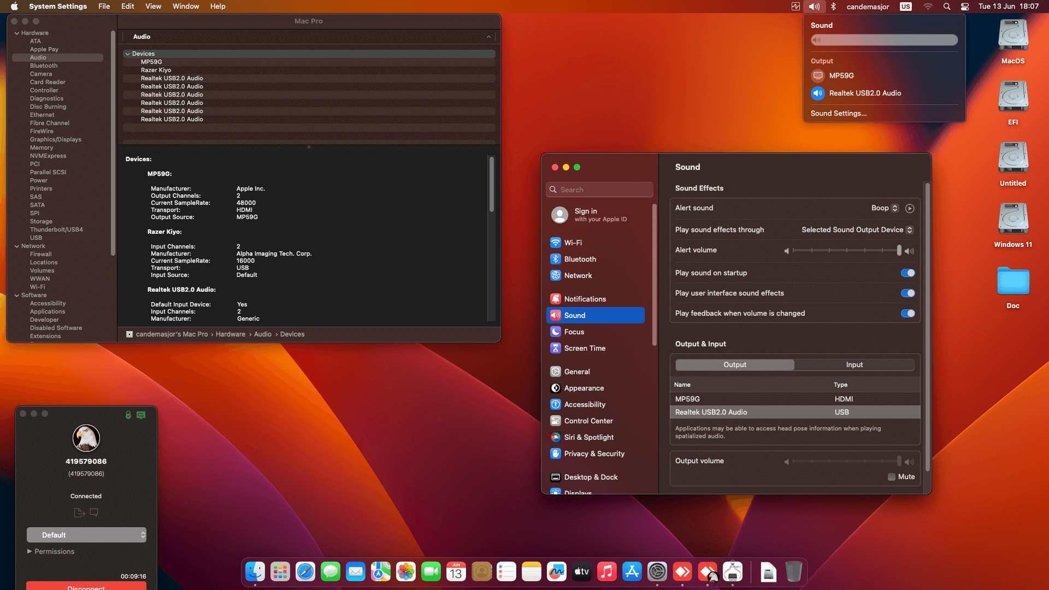Open the Window menu in menu bar
This screenshot has height=590, width=1049.
(185, 7)
